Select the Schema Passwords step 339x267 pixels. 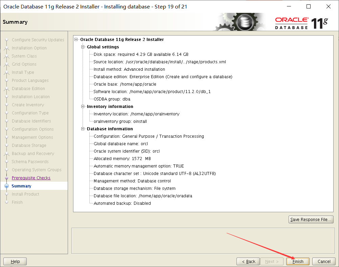click(x=30, y=161)
